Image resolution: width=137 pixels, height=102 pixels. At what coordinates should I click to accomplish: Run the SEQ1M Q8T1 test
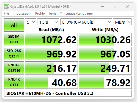[14, 39]
